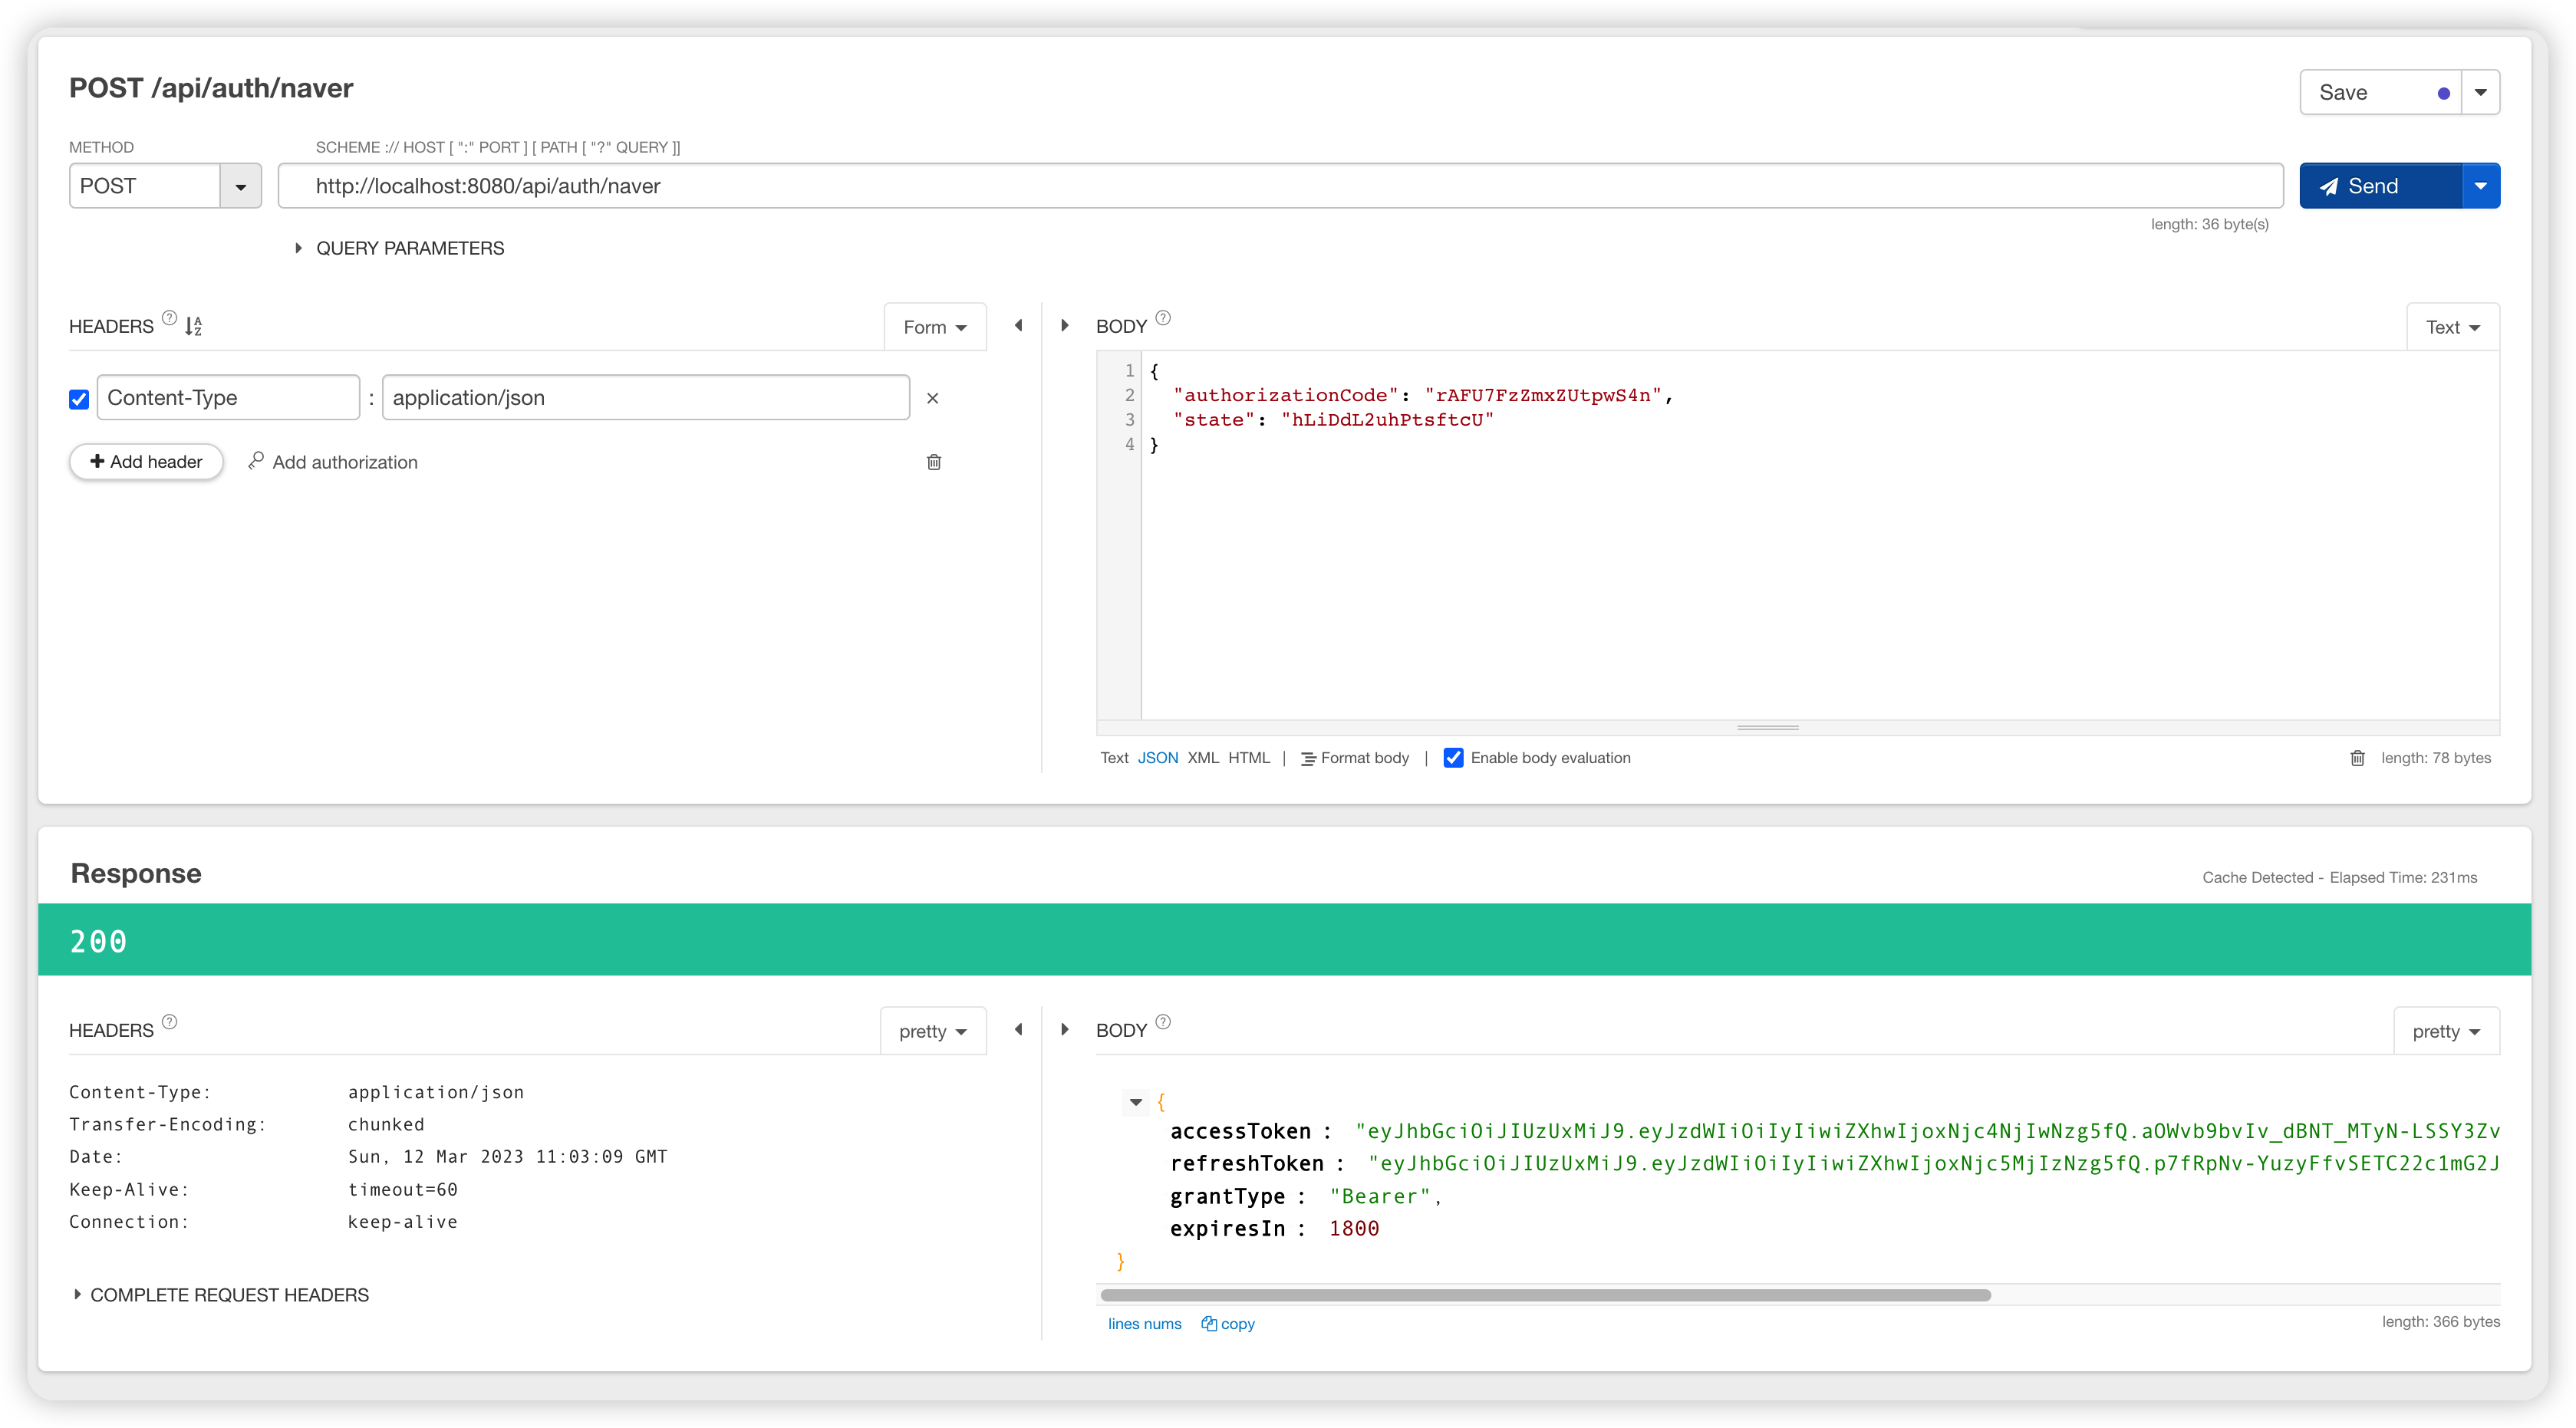
Task: Click the response body horizontal scrollbar
Action: click(1545, 1295)
